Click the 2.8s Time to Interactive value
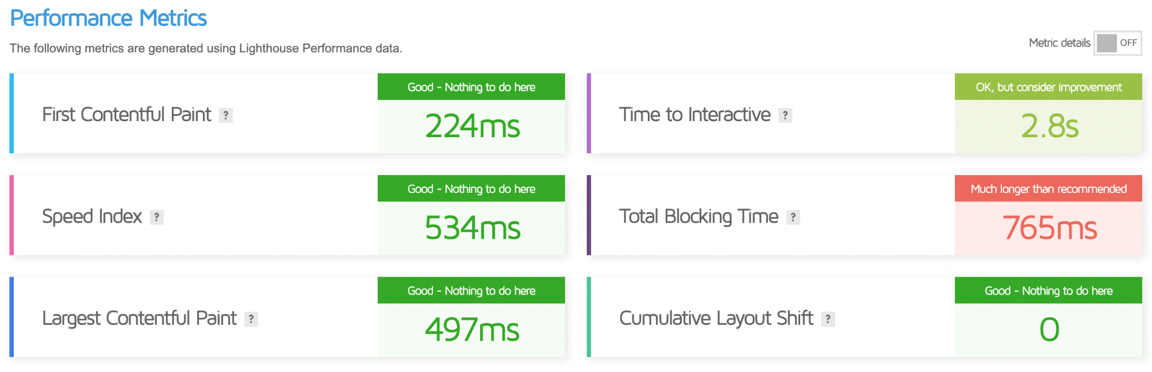The width and height of the screenshot is (1152, 372). pyautogui.click(x=1049, y=126)
